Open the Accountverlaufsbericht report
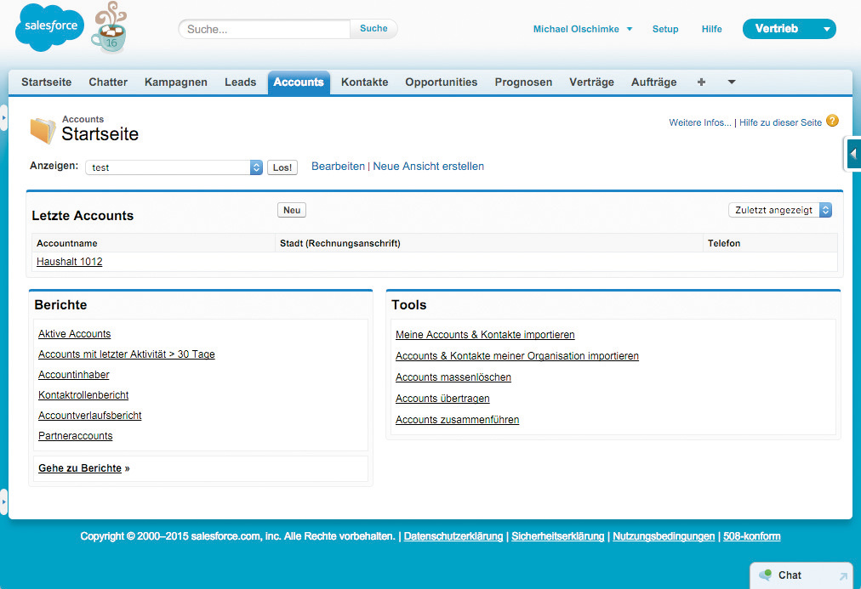The height and width of the screenshot is (589, 861). coord(89,415)
